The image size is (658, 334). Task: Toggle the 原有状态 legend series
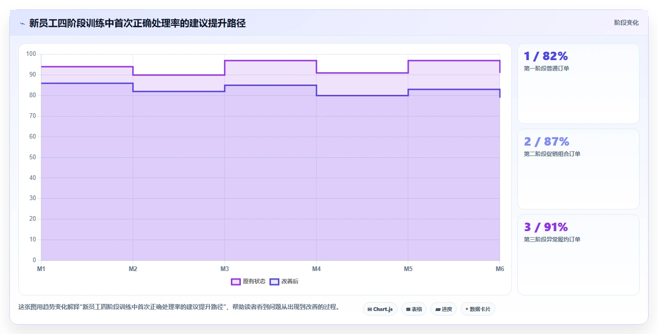click(248, 281)
